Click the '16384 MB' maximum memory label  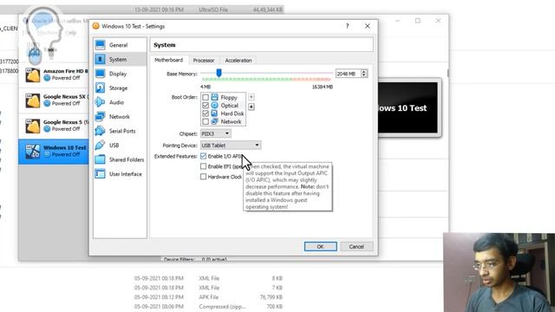tap(322, 87)
